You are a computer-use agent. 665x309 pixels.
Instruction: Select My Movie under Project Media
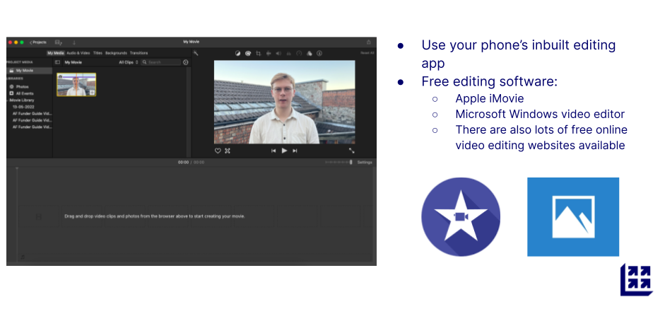pyautogui.click(x=29, y=71)
